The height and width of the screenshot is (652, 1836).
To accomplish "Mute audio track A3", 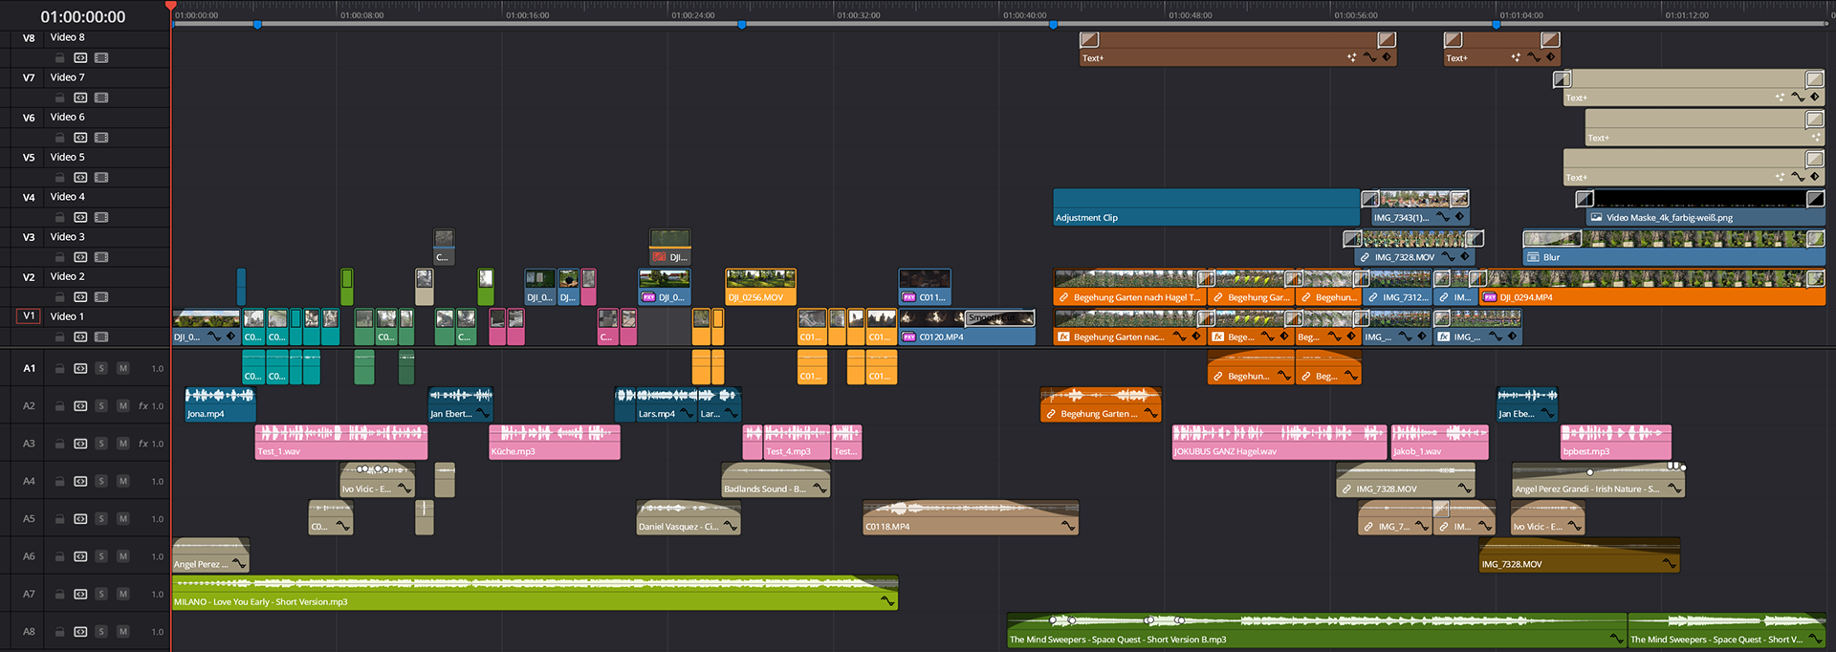I will 122,444.
